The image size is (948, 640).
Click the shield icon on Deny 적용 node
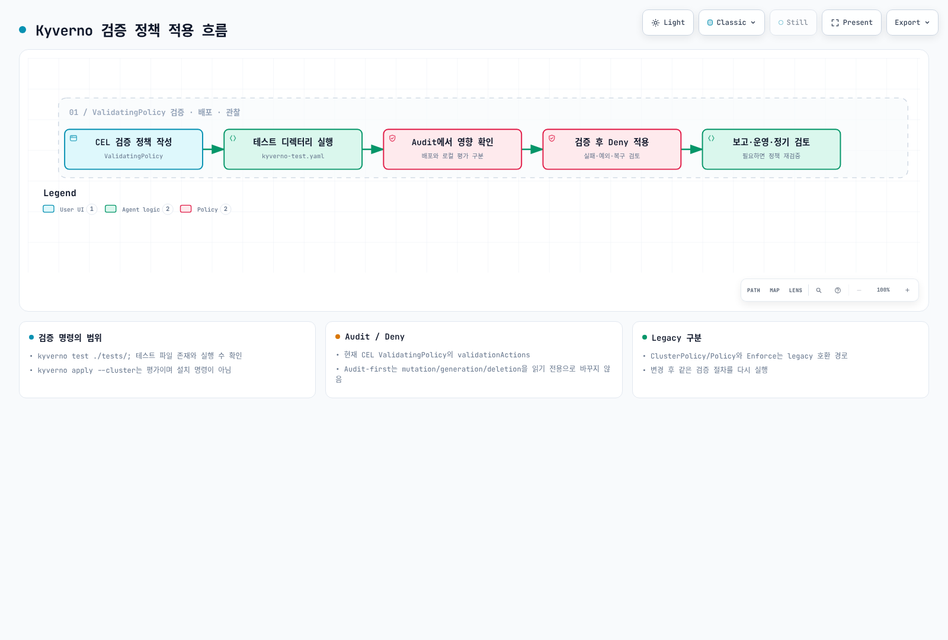point(552,138)
